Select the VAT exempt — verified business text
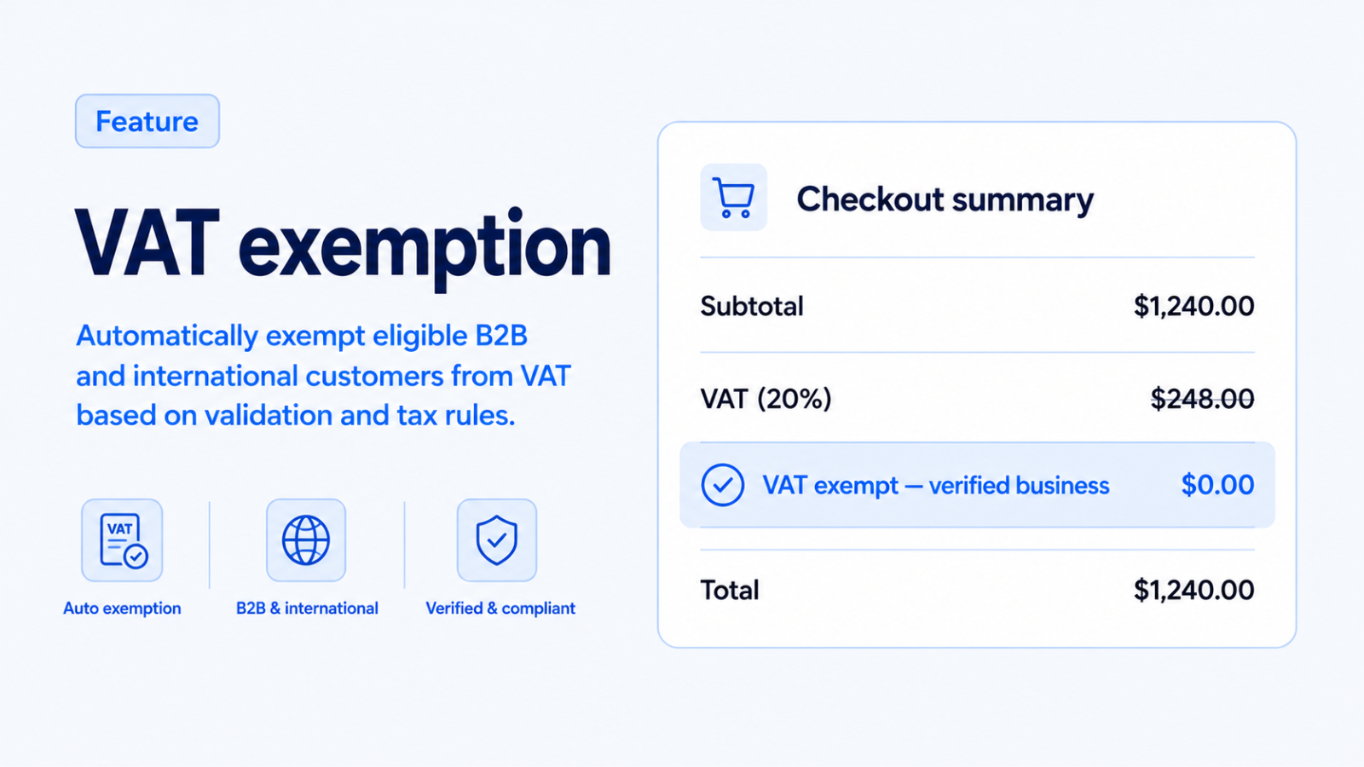This screenshot has width=1364, height=767. point(936,486)
